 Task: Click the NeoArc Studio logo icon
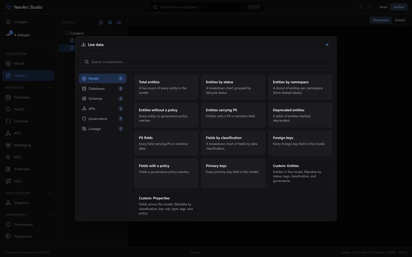click(8, 7)
